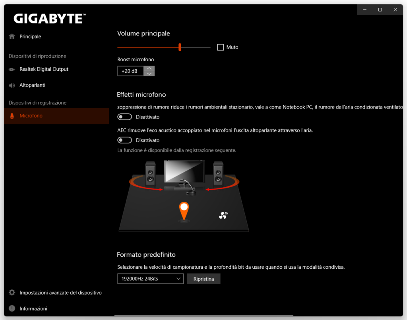Open Impostazioni avanzate del dispositivo

click(56, 293)
